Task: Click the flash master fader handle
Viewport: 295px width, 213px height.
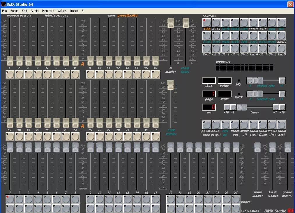Action: tap(273, 147)
